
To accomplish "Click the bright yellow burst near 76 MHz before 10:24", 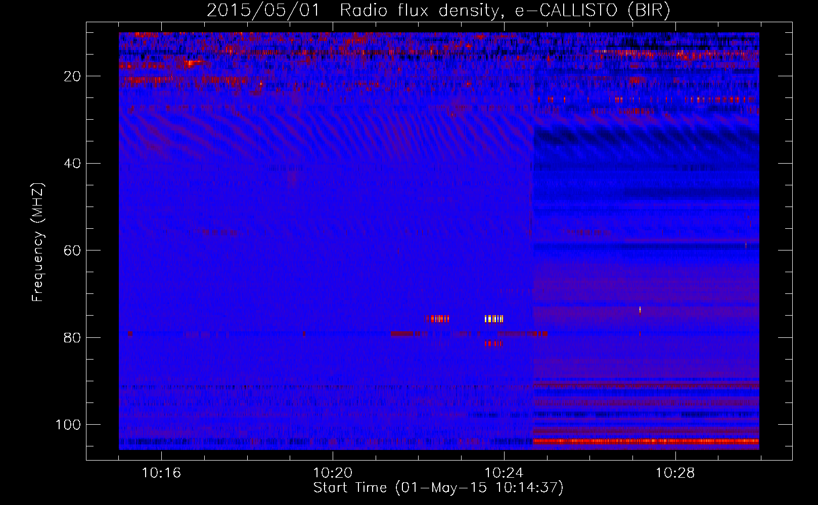I will pyautogui.click(x=494, y=319).
